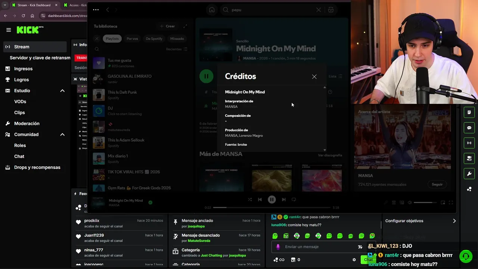Skip to next track in Spotify
Viewport: 478px width, 269px height.
tap(284, 200)
